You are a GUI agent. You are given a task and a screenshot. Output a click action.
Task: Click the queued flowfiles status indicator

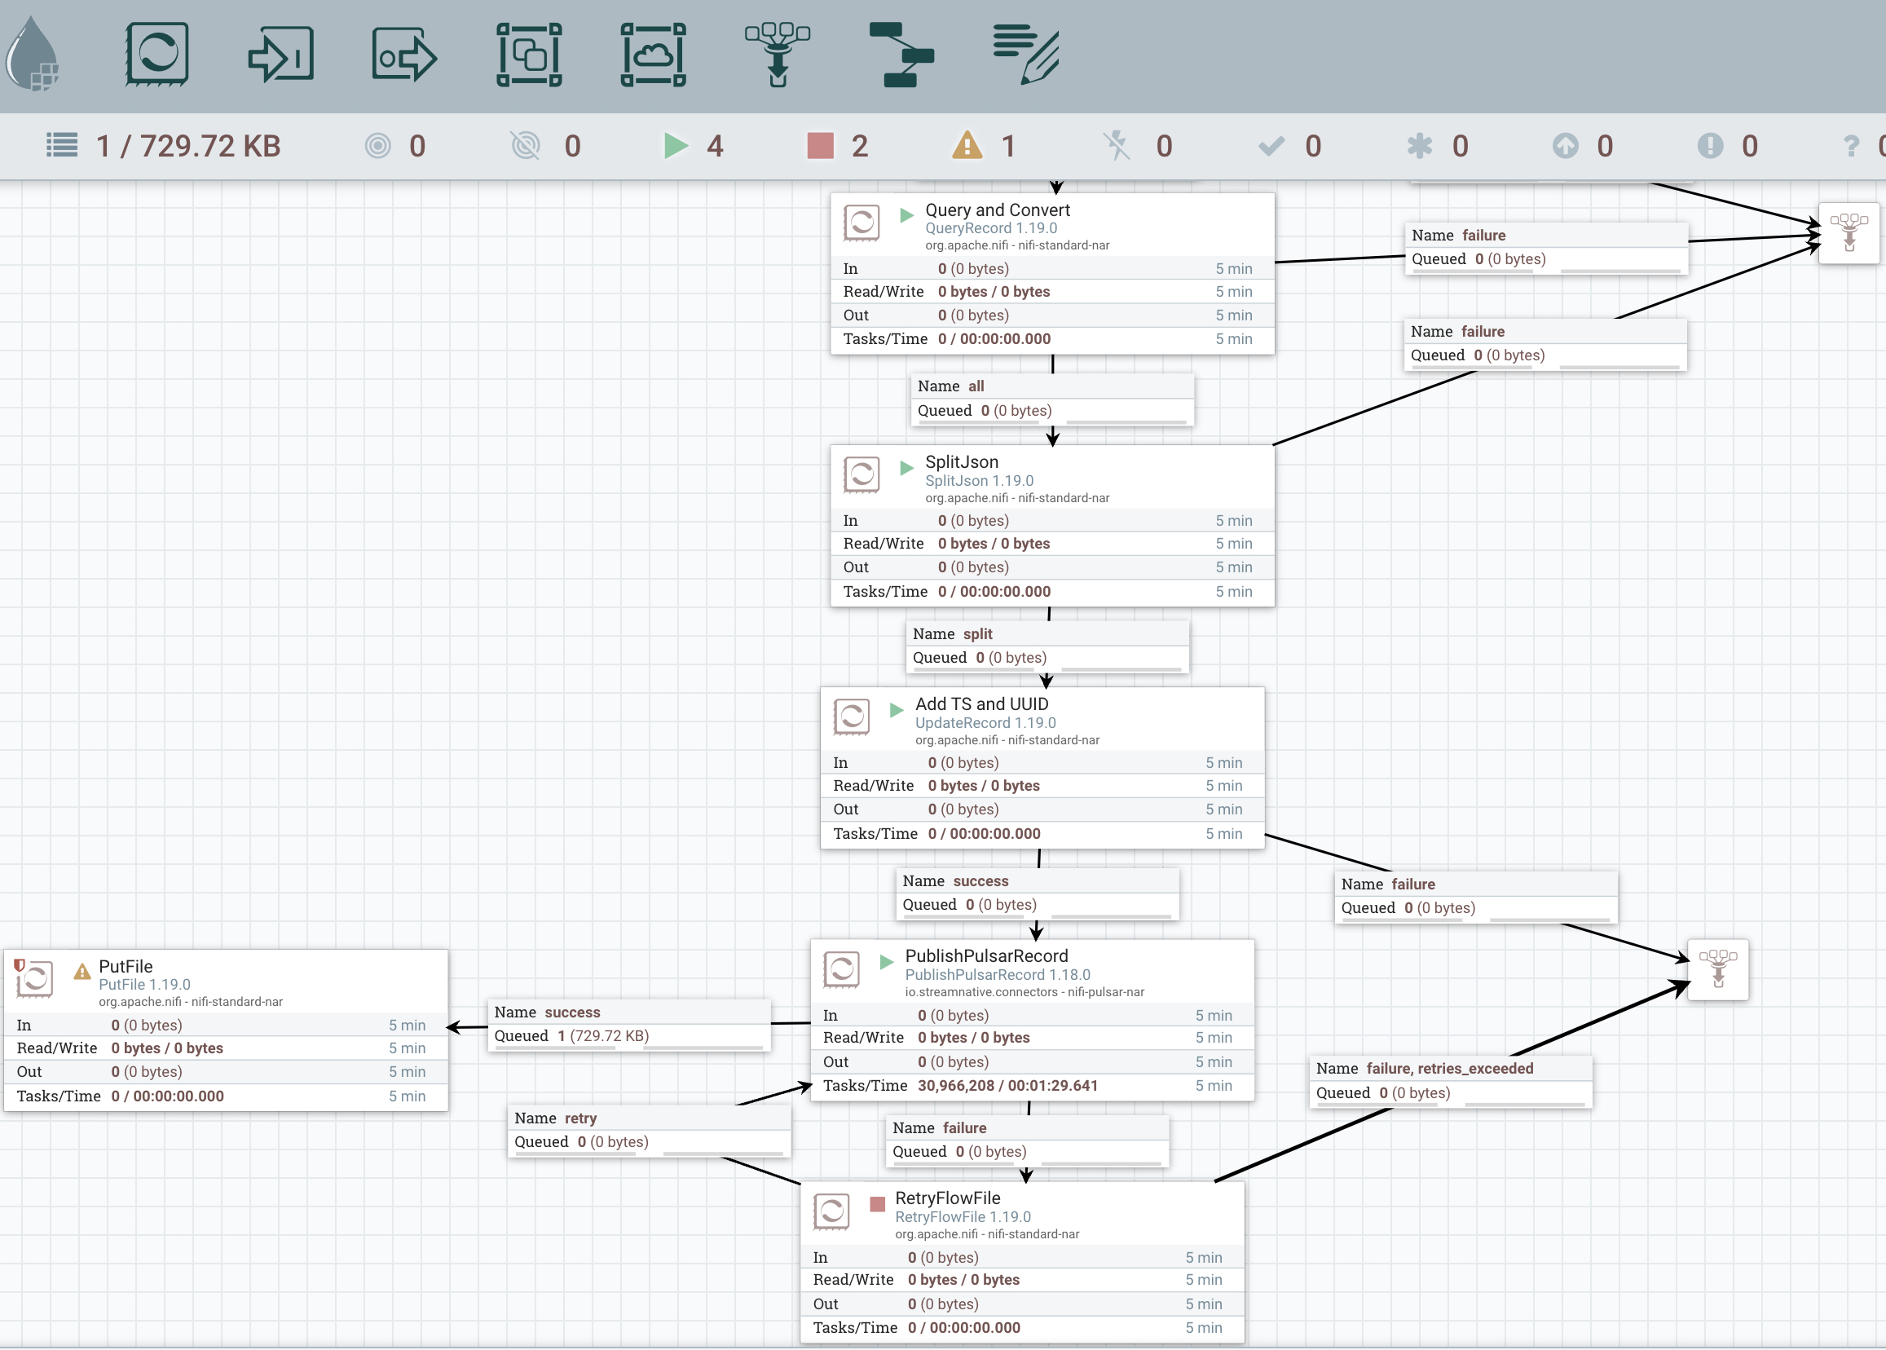tap(164, 145)
